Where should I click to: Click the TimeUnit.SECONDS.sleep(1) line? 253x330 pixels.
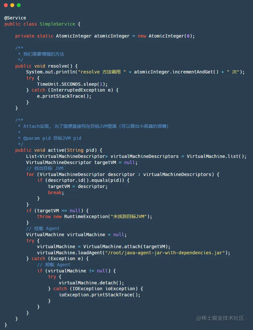pyautogui.click(x=72, y=84)
